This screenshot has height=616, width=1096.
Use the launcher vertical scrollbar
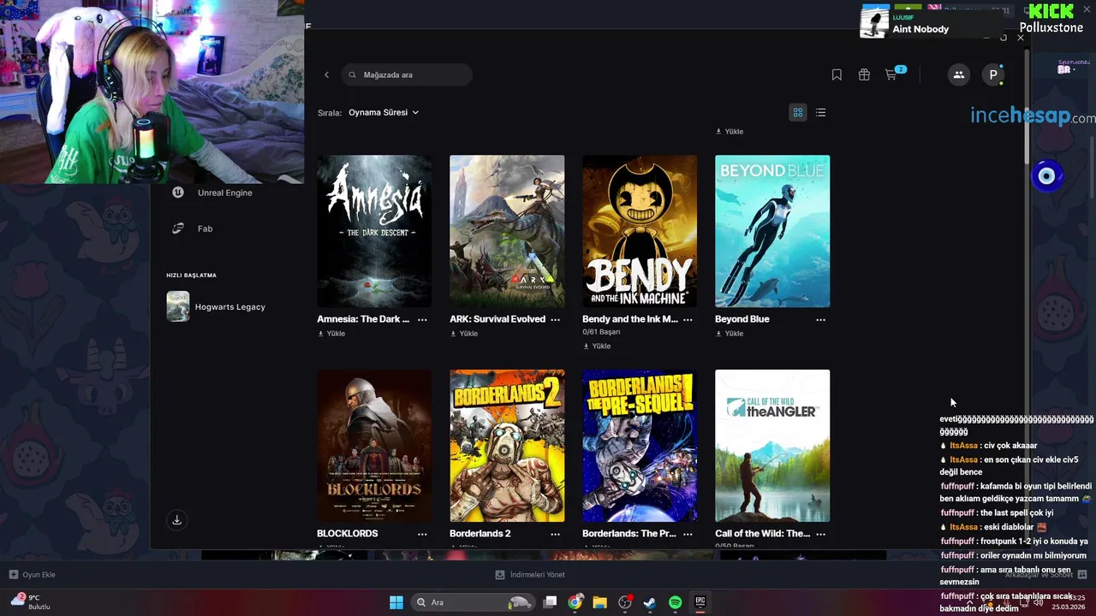click(x=1027, y=107)
